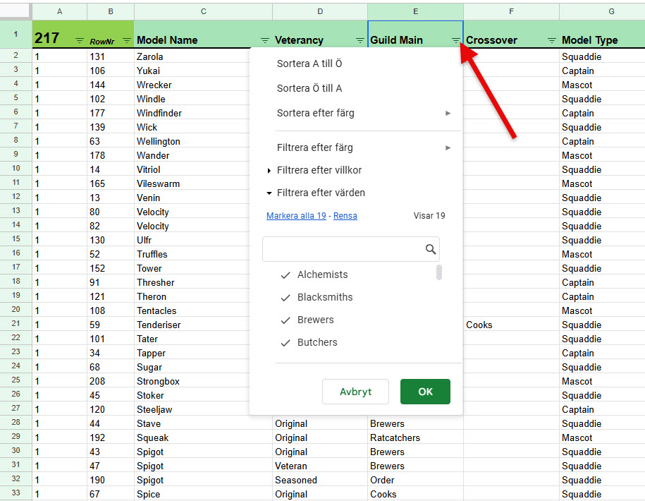Screen dimensions: 645x501
Task: Click RowNr value 131
Action: click(x=111, y=57)
